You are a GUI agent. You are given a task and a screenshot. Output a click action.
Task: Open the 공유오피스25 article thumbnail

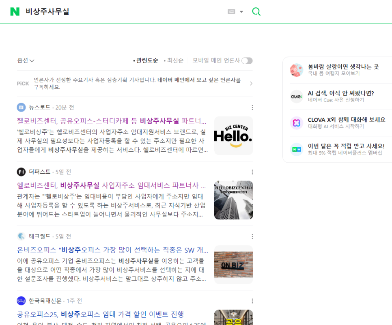(x=233, y=318)
